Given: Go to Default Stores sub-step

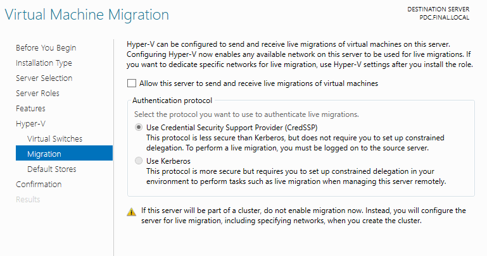Looking at the screenshot, I should coord(51,169).
